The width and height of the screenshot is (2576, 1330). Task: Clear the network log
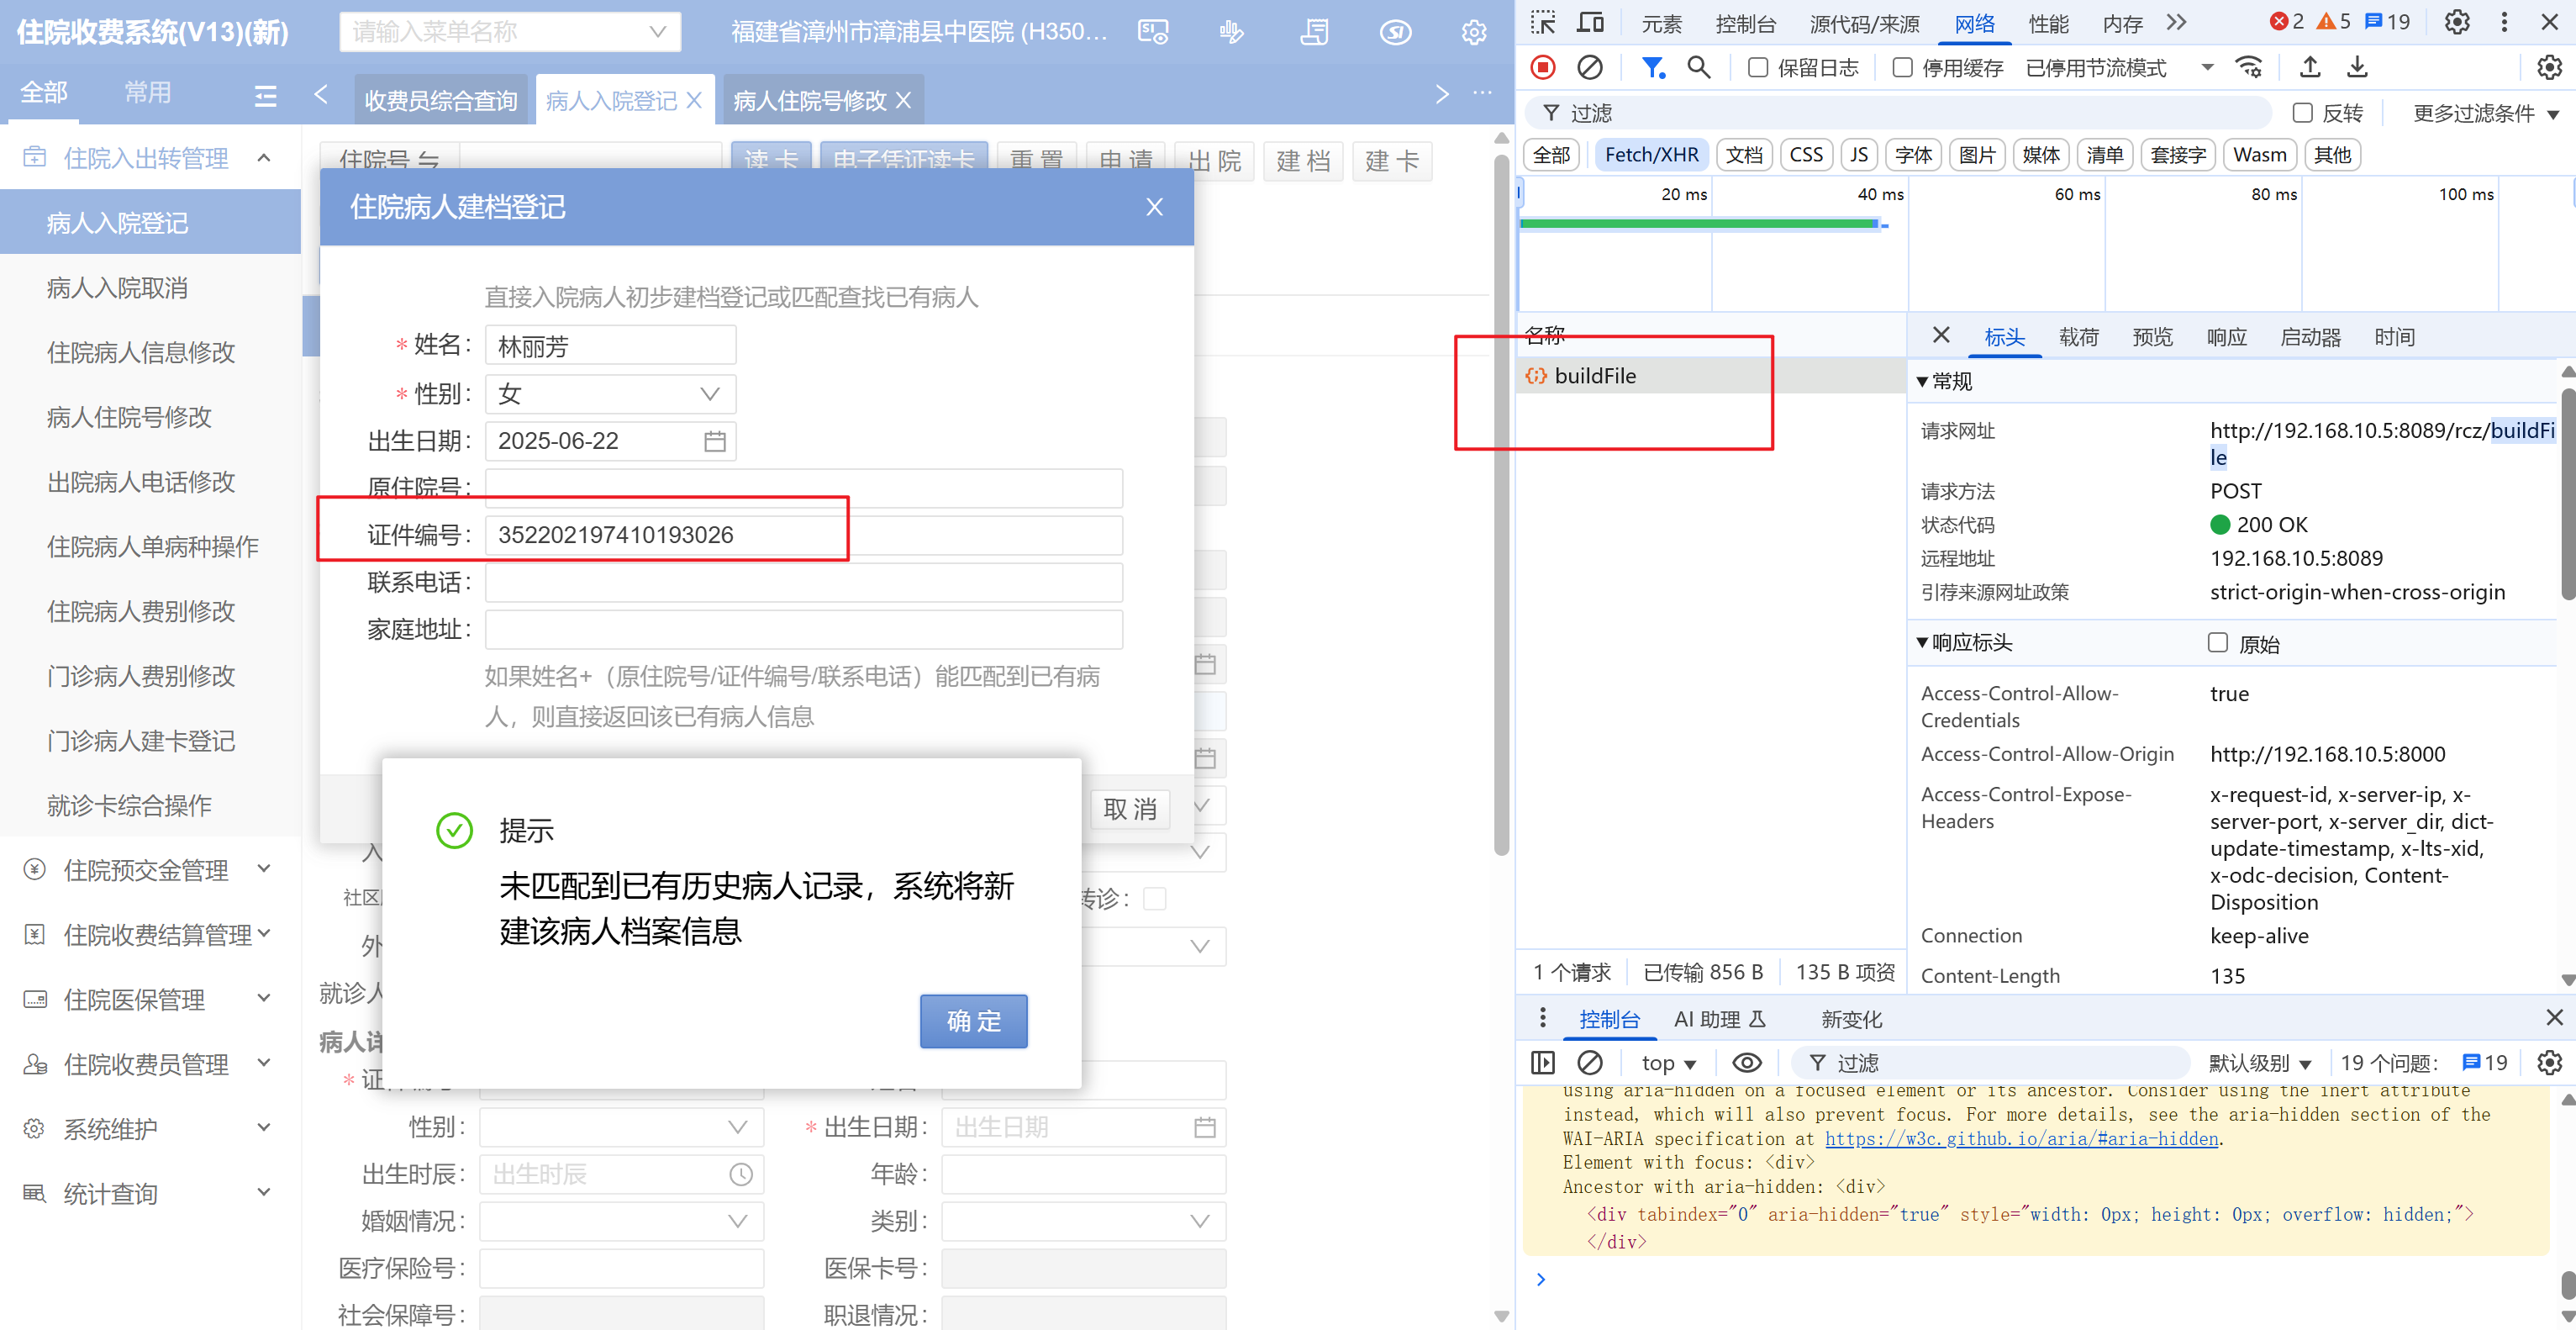pos(1589,67)
